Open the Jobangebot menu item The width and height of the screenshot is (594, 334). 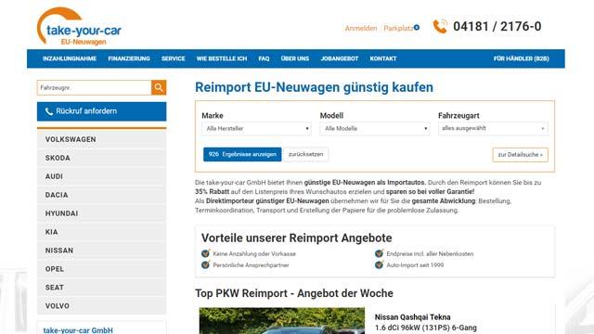click(x=340, y=58)
